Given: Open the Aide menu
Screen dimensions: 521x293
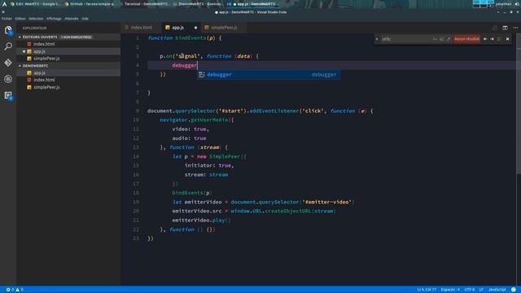Looking at the screenshot, I should coord(85,19).
